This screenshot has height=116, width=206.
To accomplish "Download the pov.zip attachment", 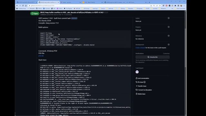I will click(41, 56).
